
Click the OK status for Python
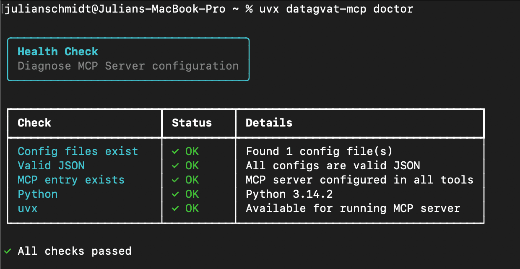click(192, 194)
